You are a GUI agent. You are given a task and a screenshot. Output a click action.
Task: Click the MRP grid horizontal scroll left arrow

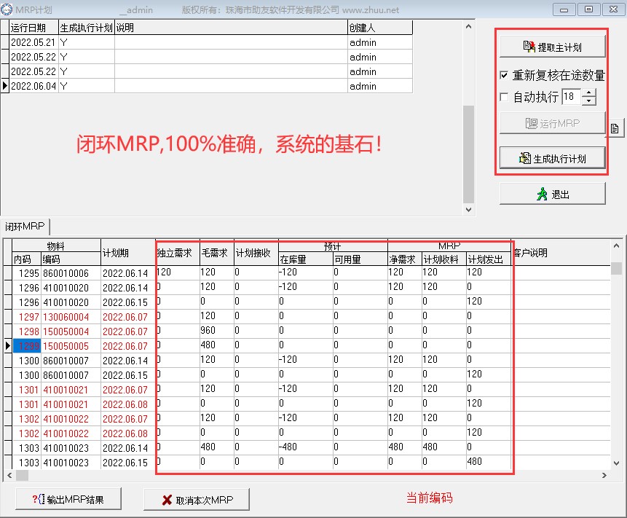[9, 475]
